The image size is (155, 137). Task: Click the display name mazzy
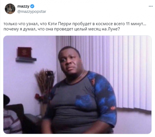[23, 6]
